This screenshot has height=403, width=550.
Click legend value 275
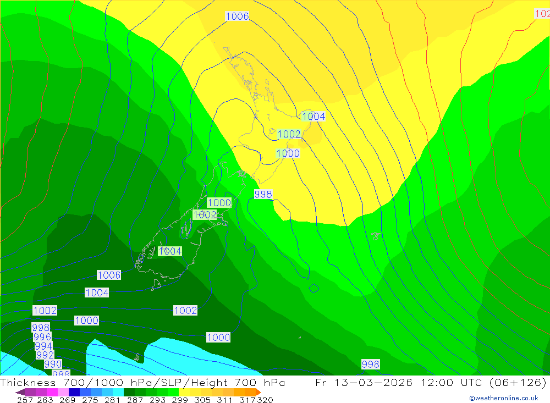90,400
